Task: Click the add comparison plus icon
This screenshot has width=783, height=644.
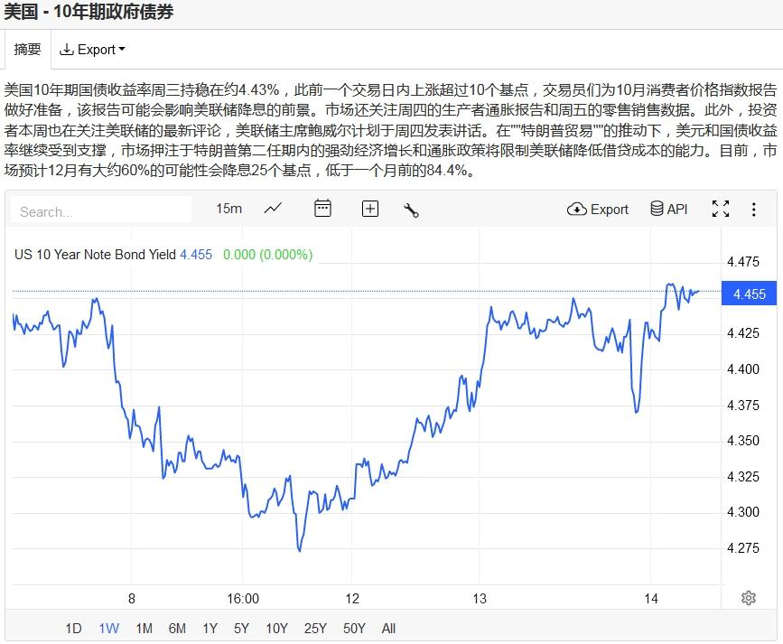Action: tap(370, 209)
